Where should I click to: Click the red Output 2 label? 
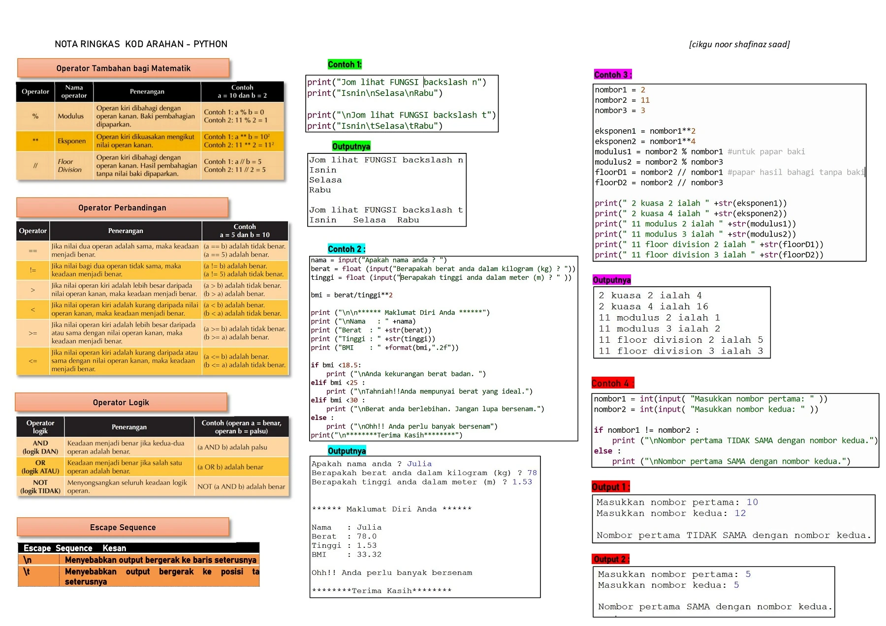(x=611, y=559)
